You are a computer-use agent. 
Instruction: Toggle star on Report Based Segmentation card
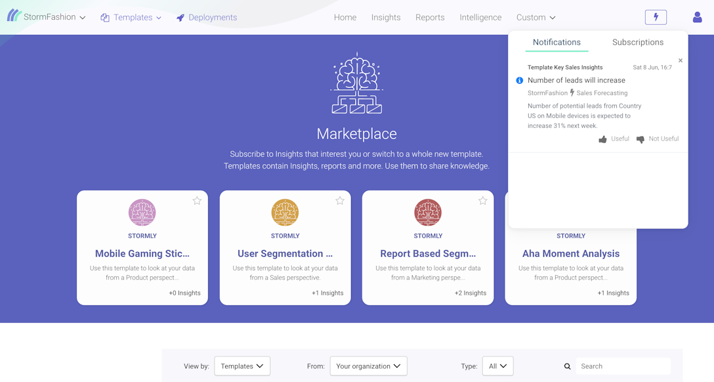point(482,201)
